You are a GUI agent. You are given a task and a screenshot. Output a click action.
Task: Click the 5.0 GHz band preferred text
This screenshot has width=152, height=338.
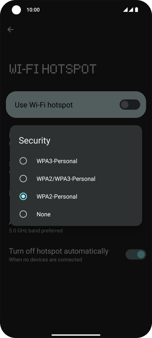tap(35, 230)
